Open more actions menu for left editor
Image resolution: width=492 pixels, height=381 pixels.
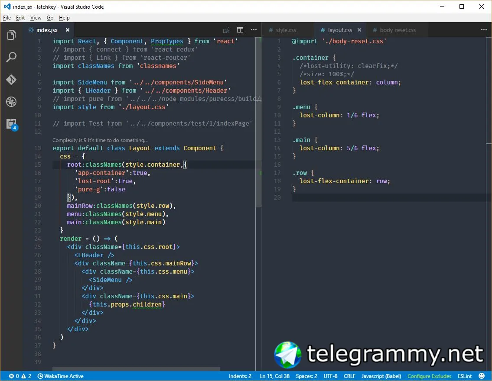[254, 30]
